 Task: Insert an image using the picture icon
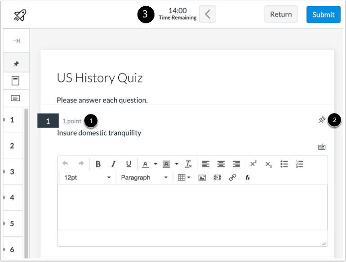202,177
